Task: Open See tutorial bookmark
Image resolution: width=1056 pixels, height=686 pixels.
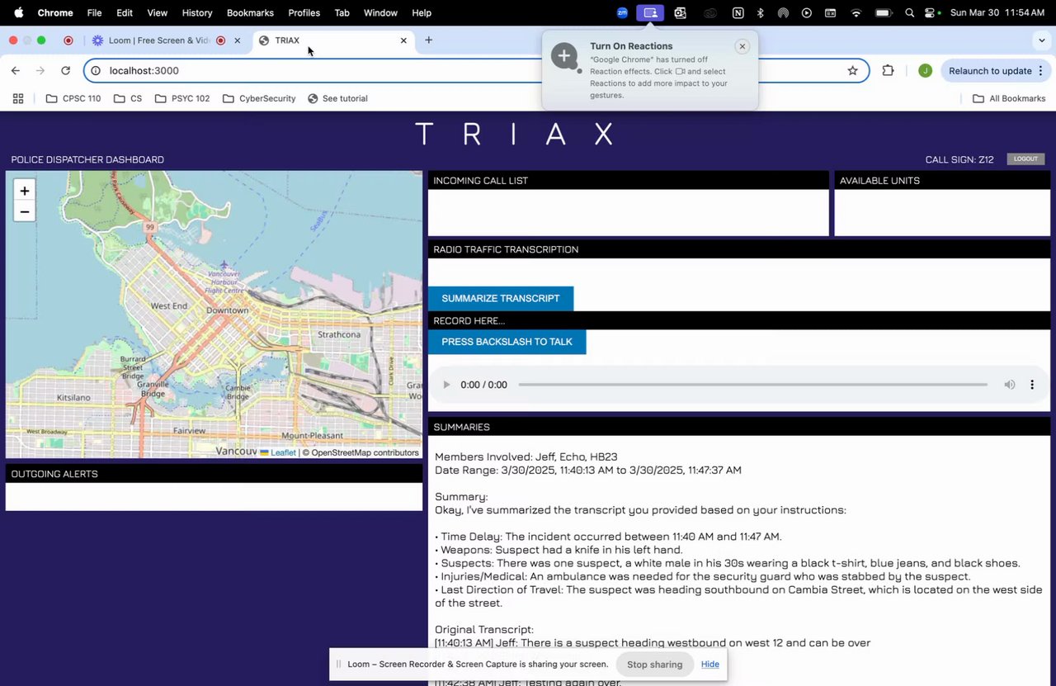Action: pyautogui.click(x=337, y=98)
